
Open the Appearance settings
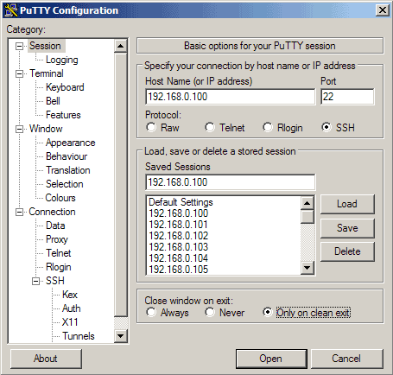(71, 143)
